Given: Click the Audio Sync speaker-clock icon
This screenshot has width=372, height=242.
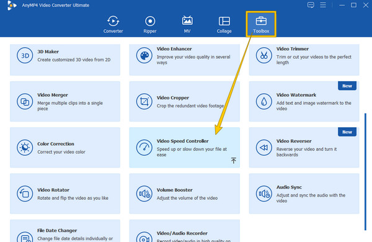Looking at the screenshot, I should (264, 194).
